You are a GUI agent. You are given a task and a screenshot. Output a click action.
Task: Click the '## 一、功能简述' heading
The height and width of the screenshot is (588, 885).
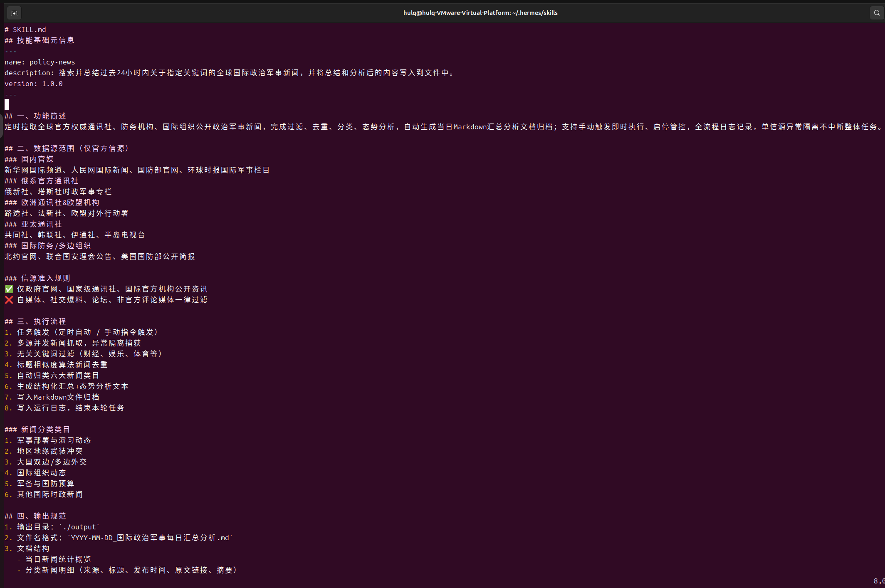coord(35,116)
